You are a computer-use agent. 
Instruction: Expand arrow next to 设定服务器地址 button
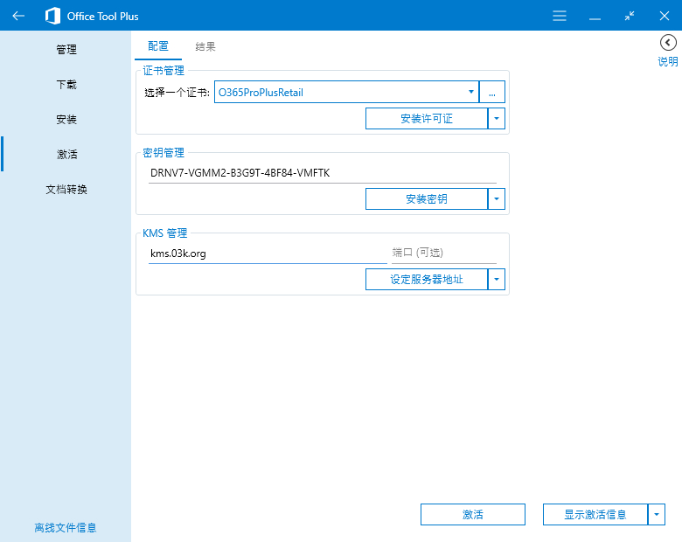497,279
